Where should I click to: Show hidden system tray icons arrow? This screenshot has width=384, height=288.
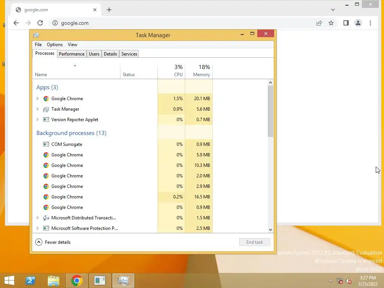(331, 281)
